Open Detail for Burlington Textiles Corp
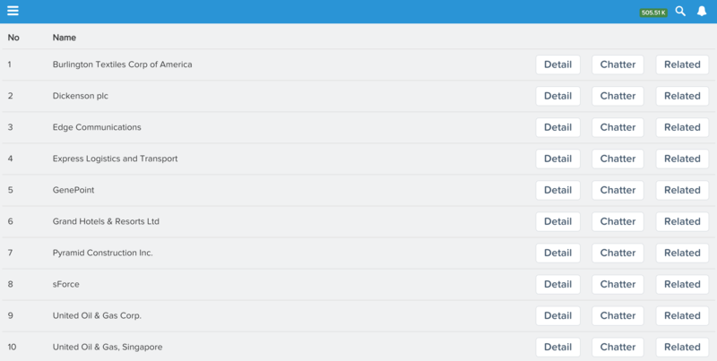 [557, 64]
